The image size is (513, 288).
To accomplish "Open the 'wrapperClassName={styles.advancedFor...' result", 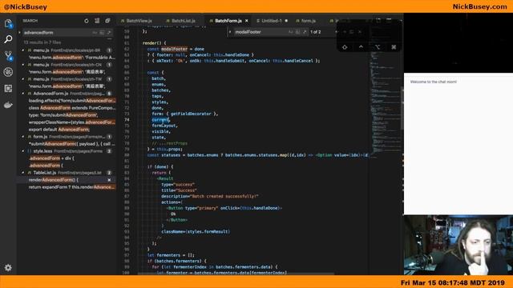I will click(x=72, y=122).
